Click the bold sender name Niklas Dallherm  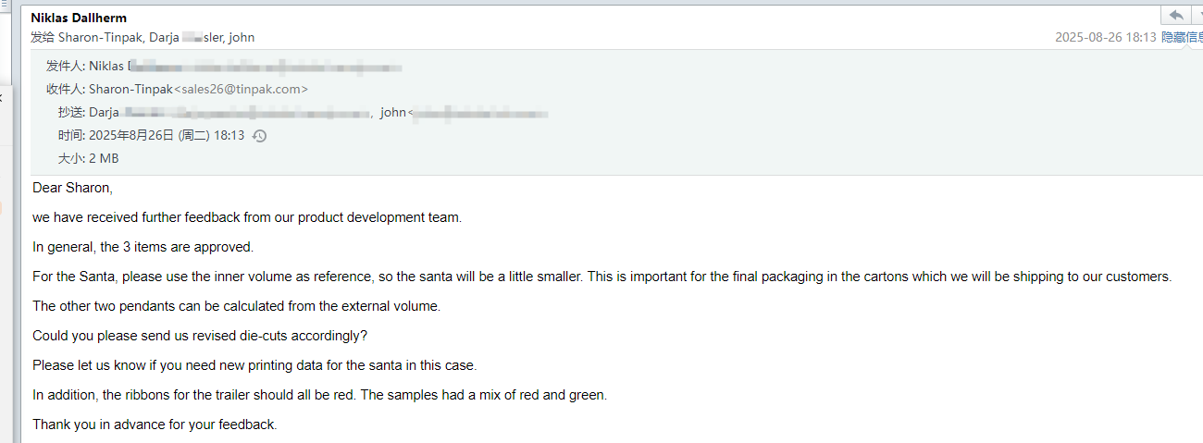click(79, 18)
